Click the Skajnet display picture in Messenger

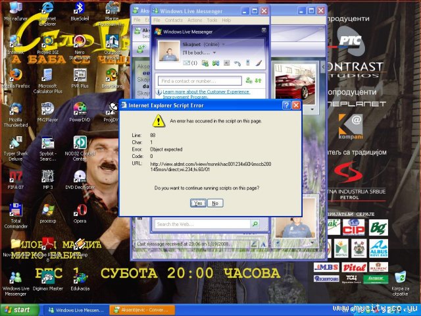(x=169, y=51)
